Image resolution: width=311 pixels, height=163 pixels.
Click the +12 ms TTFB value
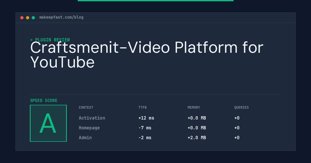pyautogui.click(x=146, y=118)
